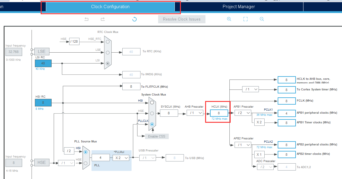The width and height of the screenshot is (342, 179).
Task: Click the LSE oscillator block
Action: (x=42, y=51)
